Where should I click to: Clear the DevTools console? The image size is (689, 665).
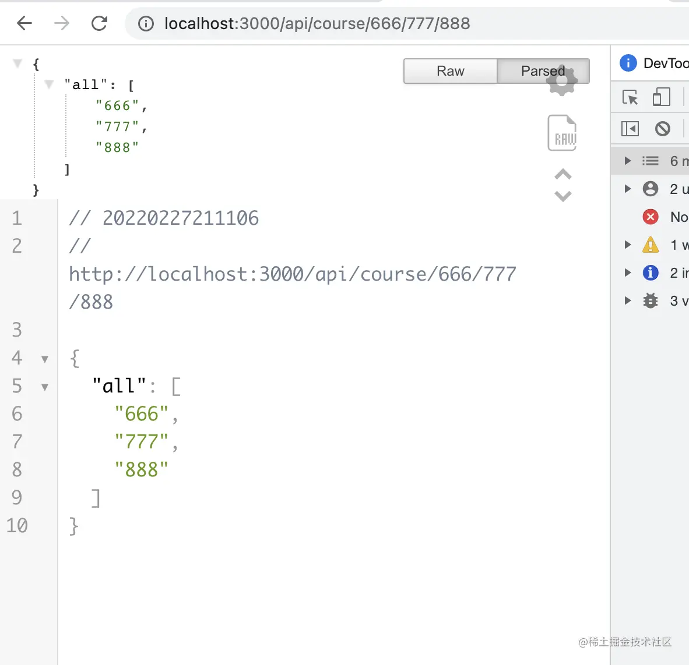point(663,129)
